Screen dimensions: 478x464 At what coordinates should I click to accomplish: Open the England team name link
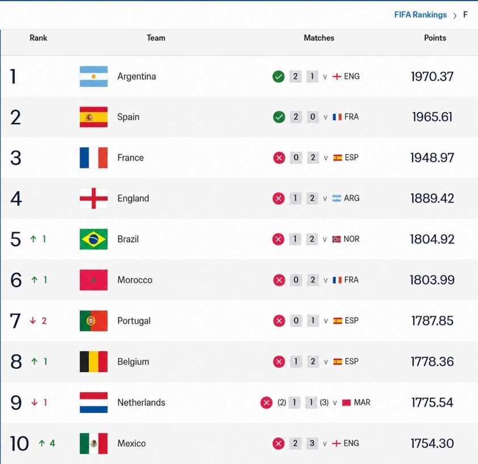click(133, 199)
